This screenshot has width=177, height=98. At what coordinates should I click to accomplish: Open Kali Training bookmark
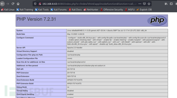tap(25, 10)
